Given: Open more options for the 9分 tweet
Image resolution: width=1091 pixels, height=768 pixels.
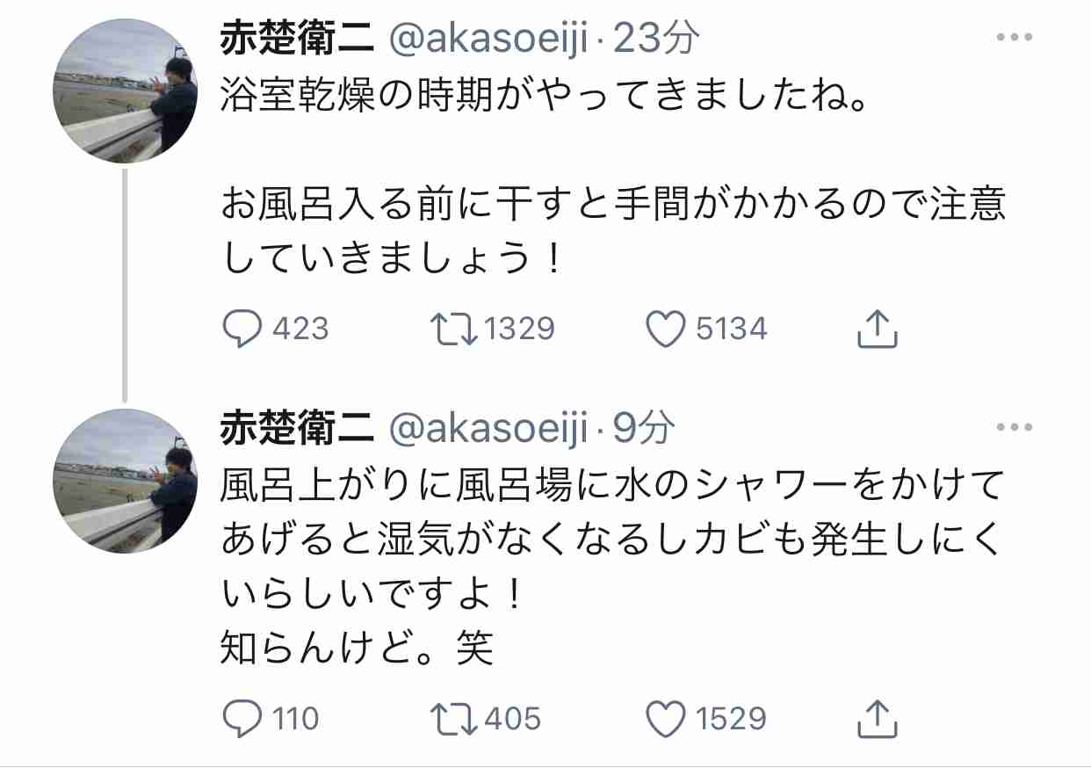Looking at the screenshot, I should pyautogui.click(x=1015, y=428).
